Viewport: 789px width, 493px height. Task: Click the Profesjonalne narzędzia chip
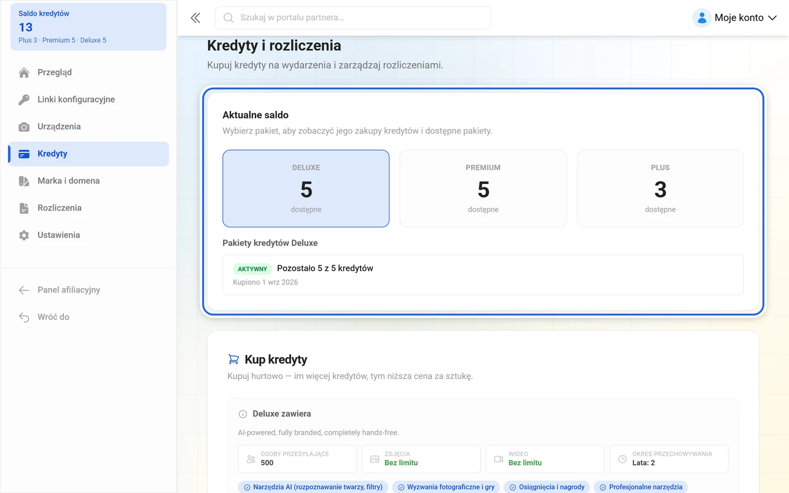(x=641, y=487)
